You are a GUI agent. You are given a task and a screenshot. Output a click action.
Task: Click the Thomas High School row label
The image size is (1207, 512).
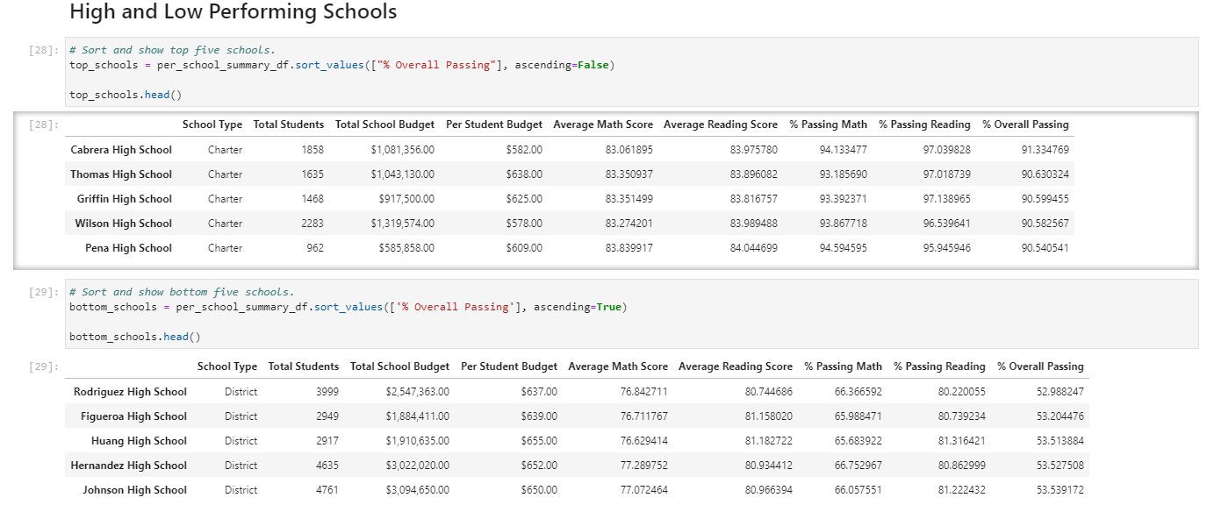pyautogui.click(x=121, y=174)
